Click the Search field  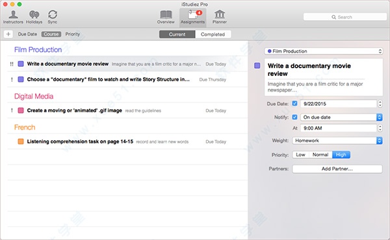(344, 17)
